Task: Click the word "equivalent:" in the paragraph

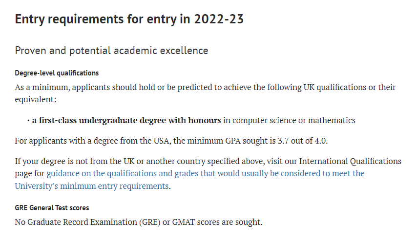Action: tap(36, 100)
